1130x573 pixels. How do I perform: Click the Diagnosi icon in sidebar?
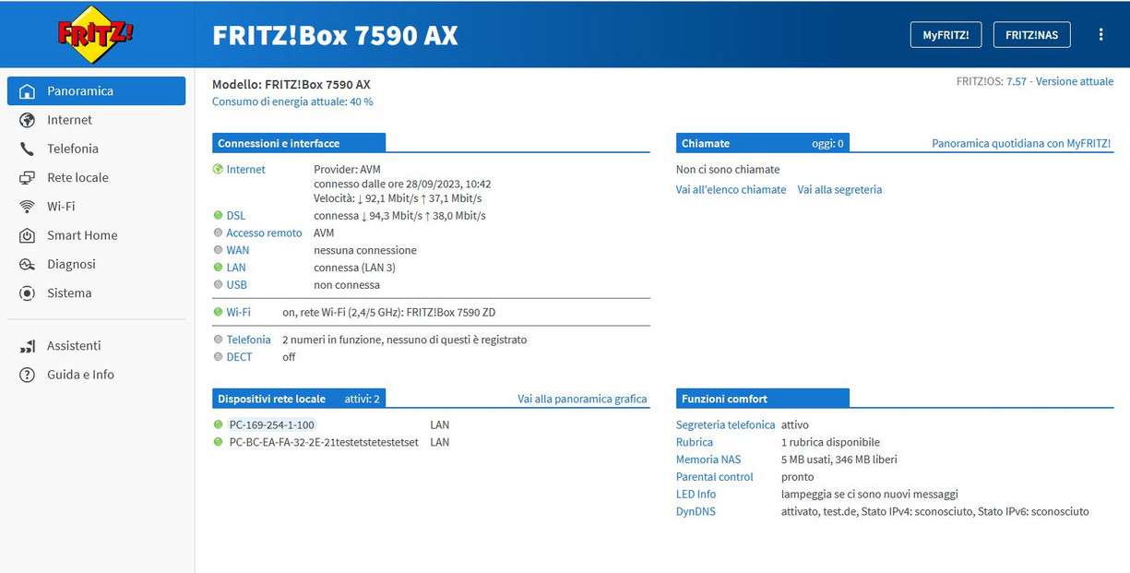(28, 264)
